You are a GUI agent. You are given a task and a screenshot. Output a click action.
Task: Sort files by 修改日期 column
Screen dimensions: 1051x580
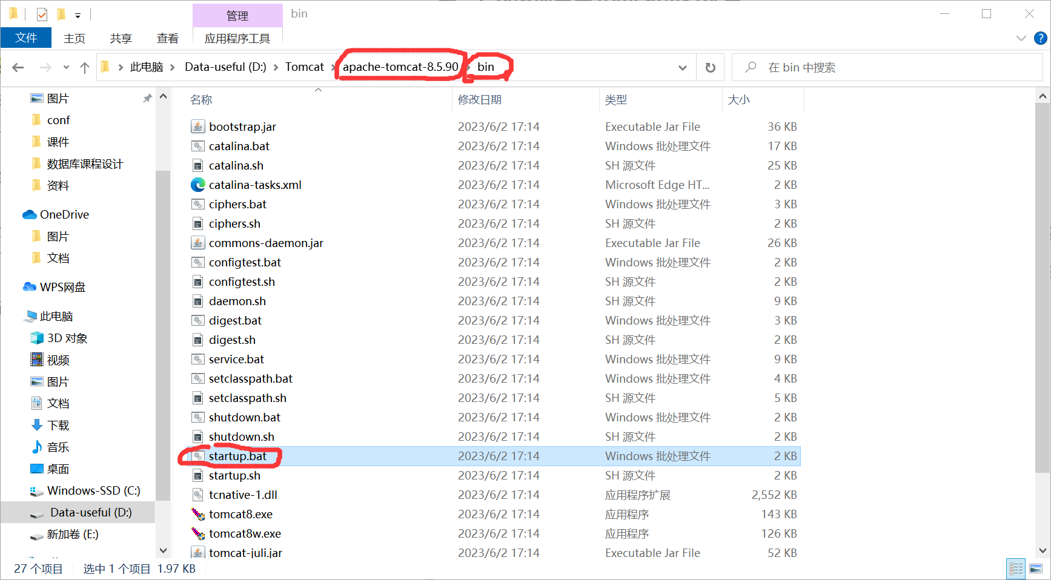(x=480, y=100)
